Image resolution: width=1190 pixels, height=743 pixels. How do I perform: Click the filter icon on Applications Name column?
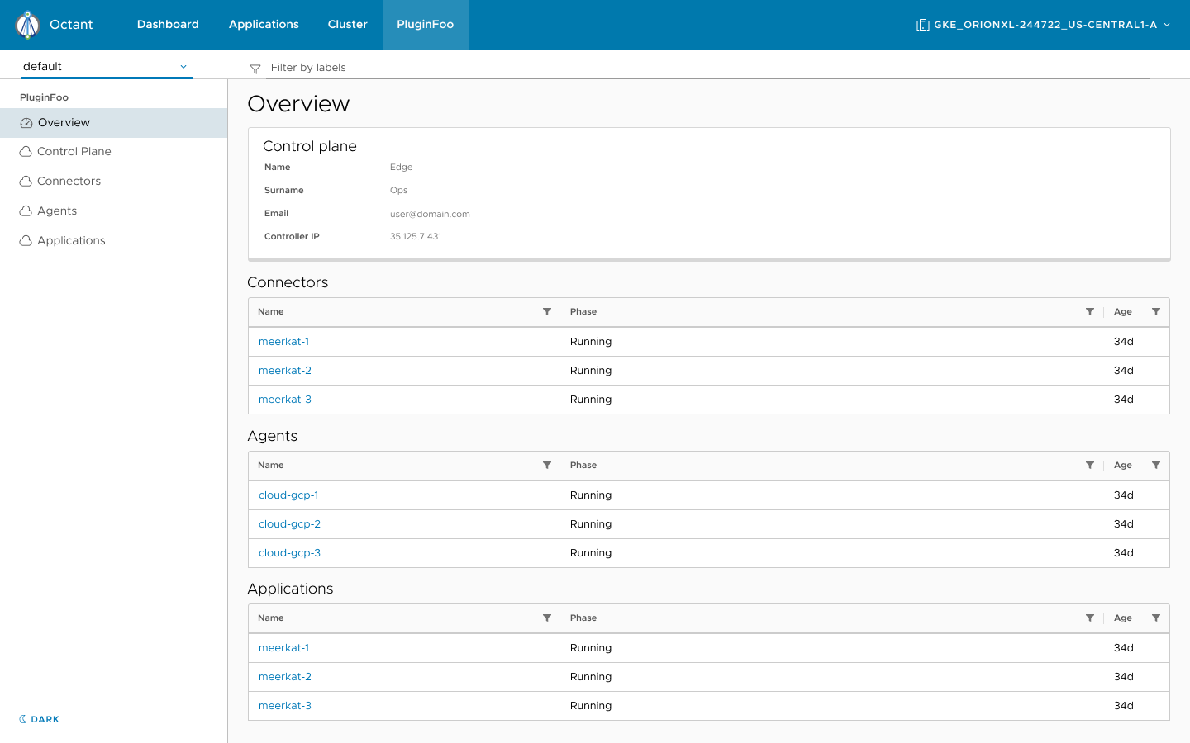tap(546, 618)
